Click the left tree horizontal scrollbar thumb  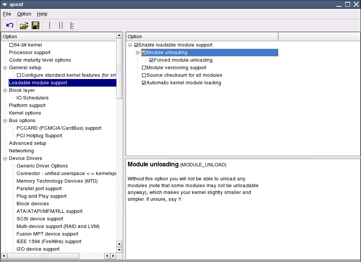pos(43,256)
